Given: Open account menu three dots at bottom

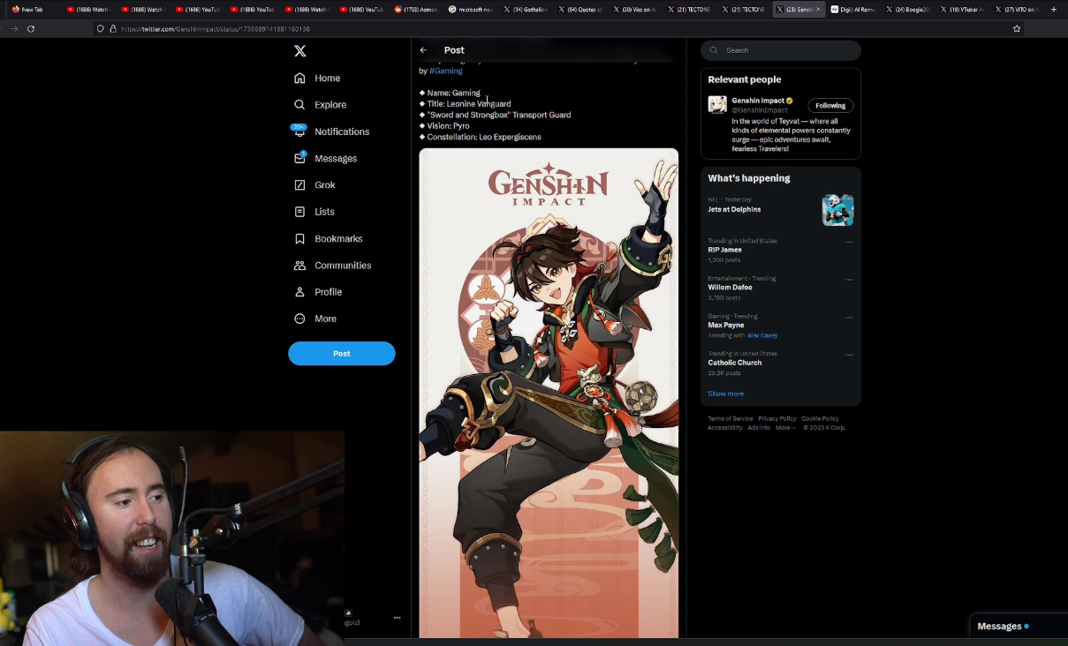Looking at the screenshot, I should click(x=397, y=618).
